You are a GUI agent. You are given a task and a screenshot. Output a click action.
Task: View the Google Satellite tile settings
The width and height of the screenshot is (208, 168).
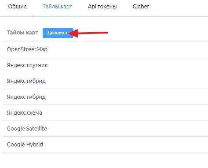[x=105, y=129]
